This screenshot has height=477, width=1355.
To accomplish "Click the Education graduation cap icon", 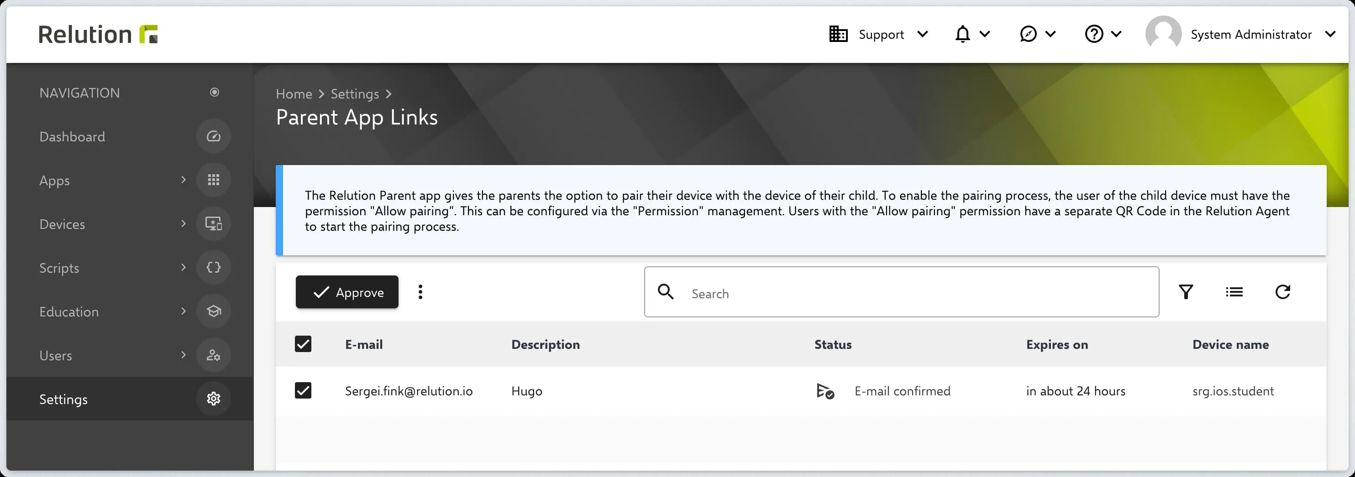I will [214, 311].
